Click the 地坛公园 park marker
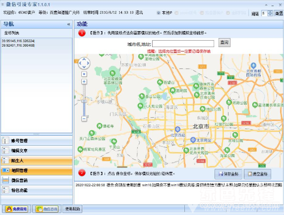Viewport: 284px width, 215px height. (203, 109)
